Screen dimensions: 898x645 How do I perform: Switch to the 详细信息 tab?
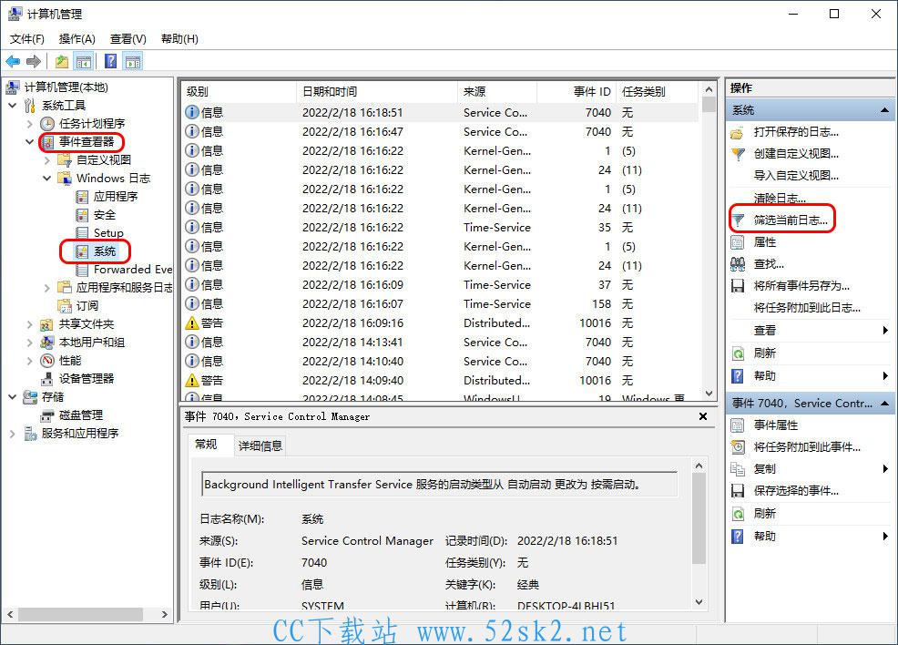coord(260,446)
